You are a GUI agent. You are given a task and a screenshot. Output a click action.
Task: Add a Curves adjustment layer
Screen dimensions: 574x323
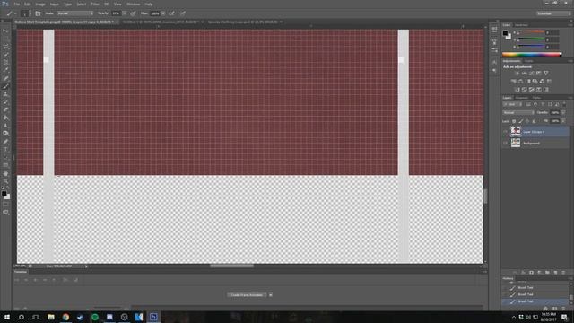click(x=532, y=74)
